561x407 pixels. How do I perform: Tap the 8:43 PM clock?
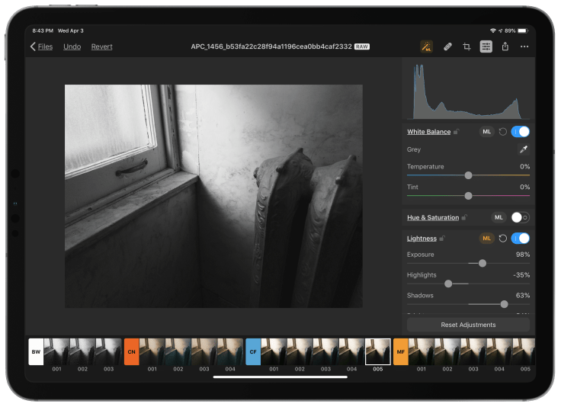tap(43, 30)
